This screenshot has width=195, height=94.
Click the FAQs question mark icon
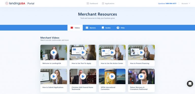(118, 28)
